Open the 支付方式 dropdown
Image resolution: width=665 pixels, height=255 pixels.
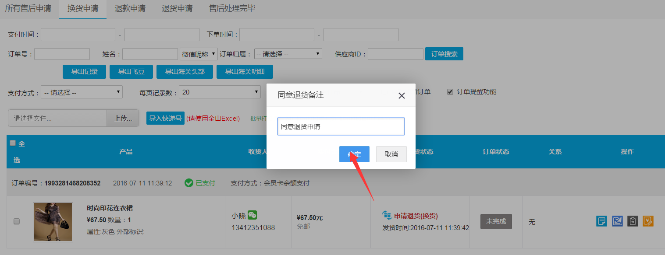pyautogui.click(x=82, y=92)
